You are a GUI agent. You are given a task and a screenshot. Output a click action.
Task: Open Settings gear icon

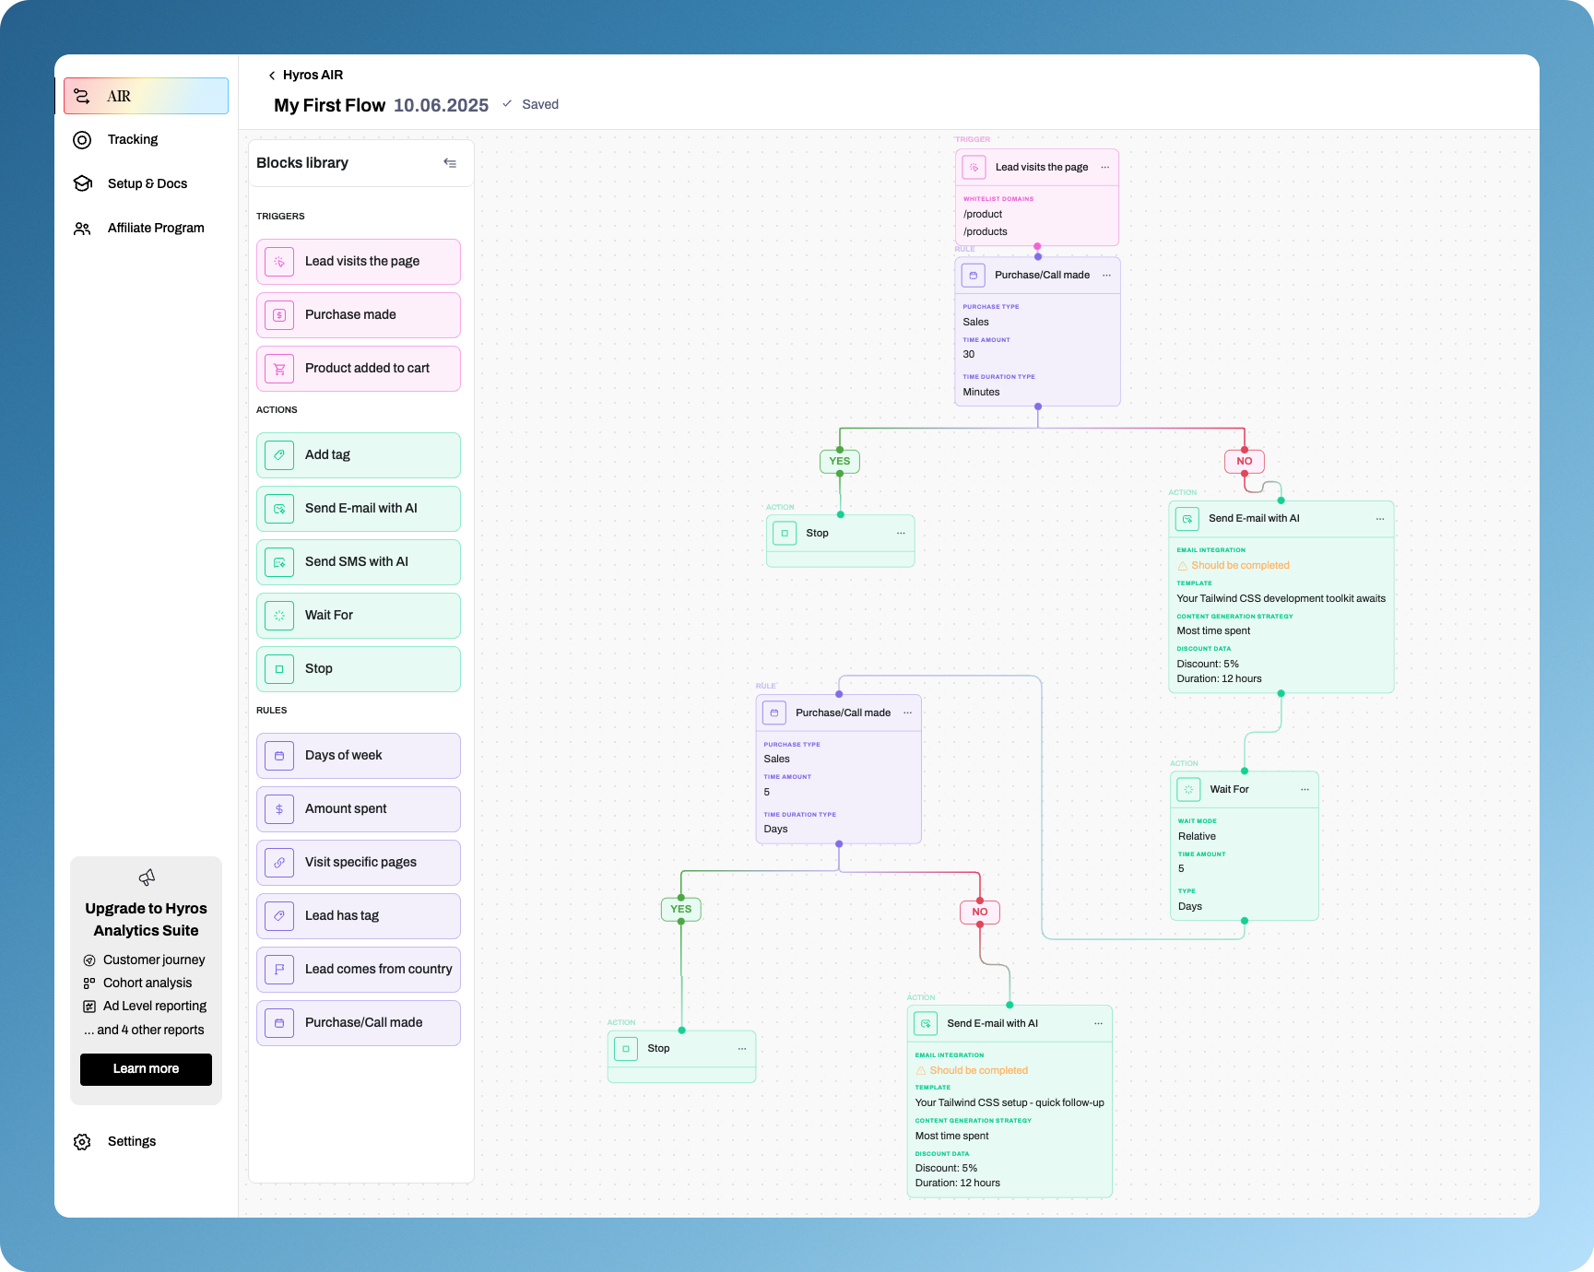tap(83, 1142)
